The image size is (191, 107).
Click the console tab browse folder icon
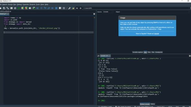click(98, 56)
